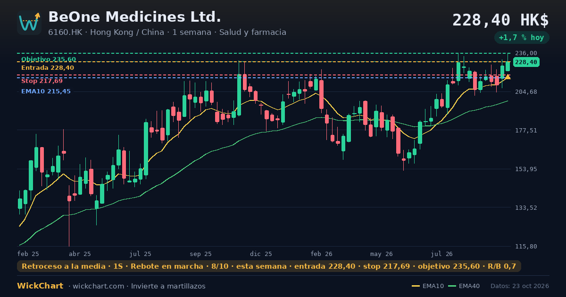This screenshot has height=297, width=566.
Task: Click the 204,68 axis value
Action: coord(526,92)
